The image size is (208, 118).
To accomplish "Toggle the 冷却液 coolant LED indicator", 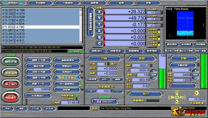I will point(82,90).
